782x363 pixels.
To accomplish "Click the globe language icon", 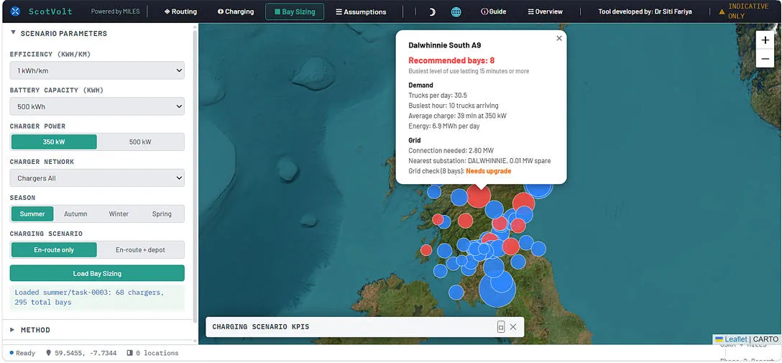I will coord(456,12).
